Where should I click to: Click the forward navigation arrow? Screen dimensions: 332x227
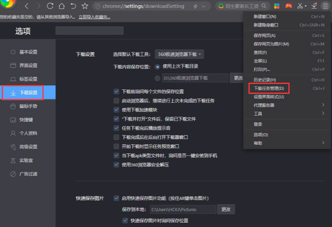point(38,6)
